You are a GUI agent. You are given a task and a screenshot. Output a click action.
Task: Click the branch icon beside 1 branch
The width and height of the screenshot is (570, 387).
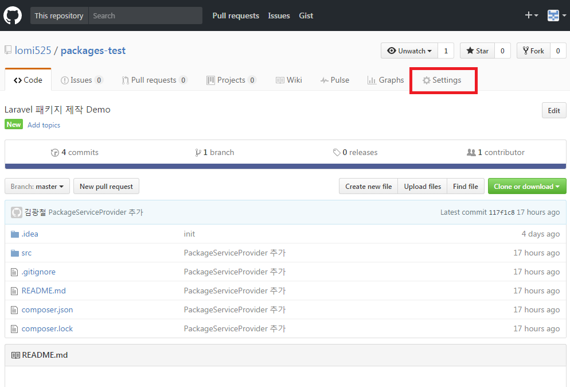[198, 153]
